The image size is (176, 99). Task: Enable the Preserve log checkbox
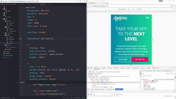tap(114, 95)
